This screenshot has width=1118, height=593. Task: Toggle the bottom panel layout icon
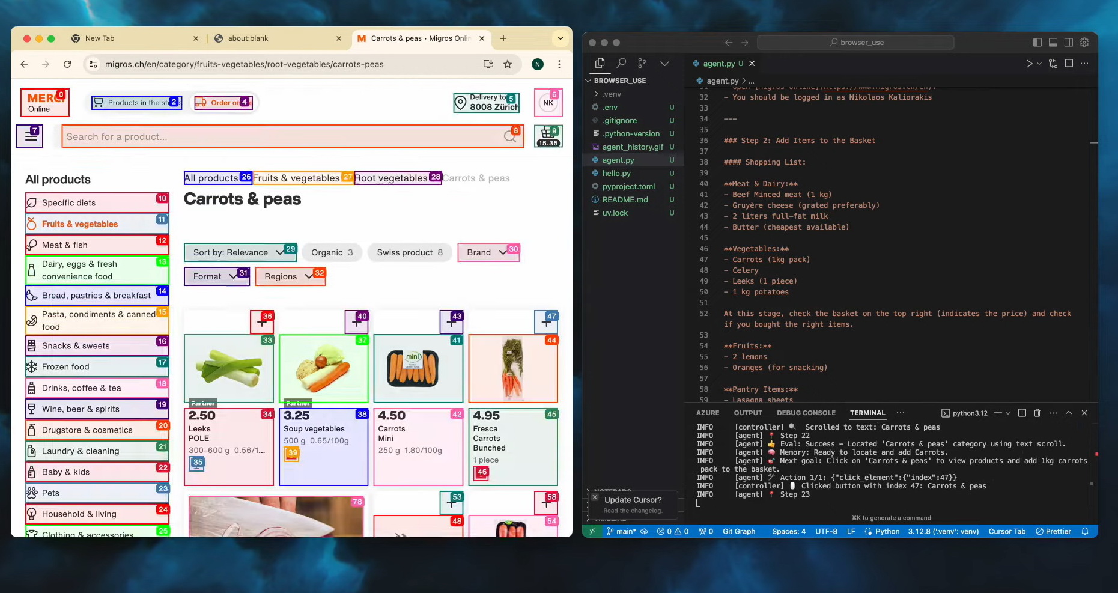tap(1053, 43)
